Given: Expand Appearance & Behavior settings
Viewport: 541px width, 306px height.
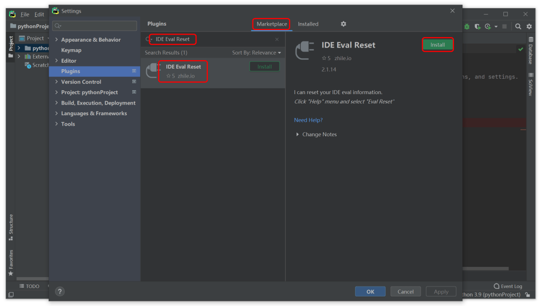Looking at the screenshot, I should click(x=57, y=40).
